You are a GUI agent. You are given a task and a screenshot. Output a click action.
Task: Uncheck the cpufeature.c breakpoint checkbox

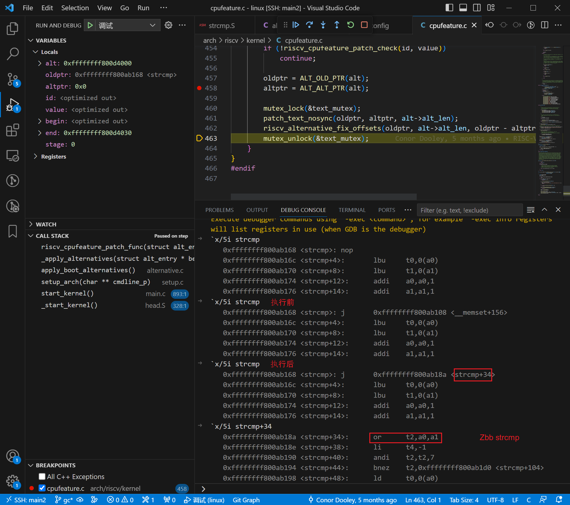tap(42, 488)
